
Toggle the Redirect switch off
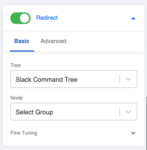(21, 18)
